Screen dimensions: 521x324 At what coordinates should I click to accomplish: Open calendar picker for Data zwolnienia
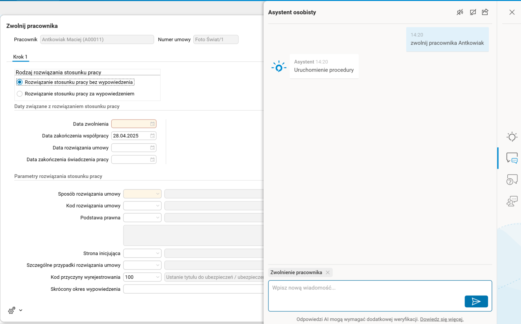click(153, 124)
